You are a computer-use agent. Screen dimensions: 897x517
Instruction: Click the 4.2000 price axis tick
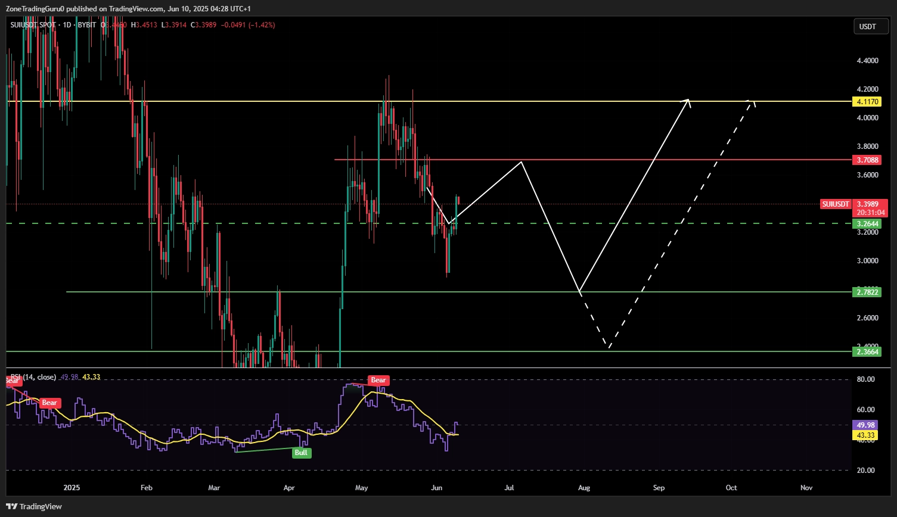pos(867,89)
